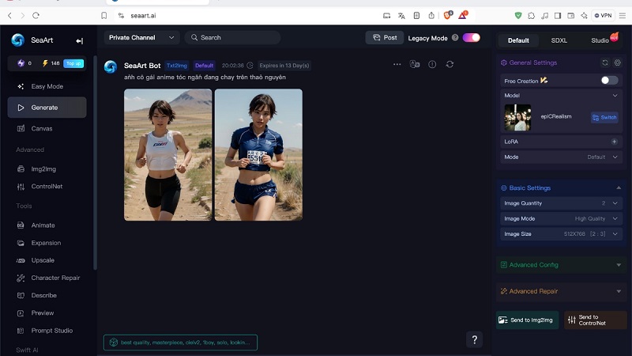Toggle the Legacy Mode switch
This screenshot has width=632, height=356.
point(471,38)
